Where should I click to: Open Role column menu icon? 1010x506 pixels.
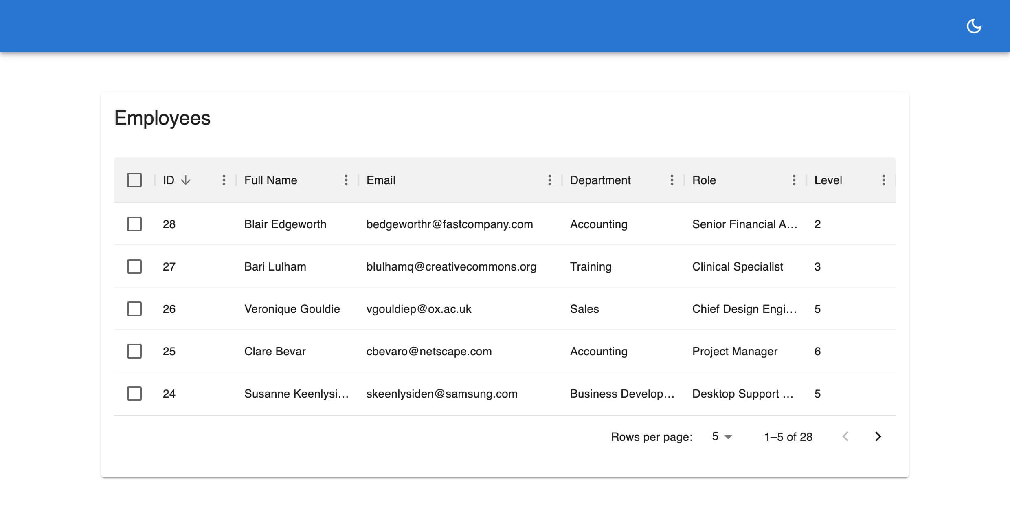pos(794,180)
